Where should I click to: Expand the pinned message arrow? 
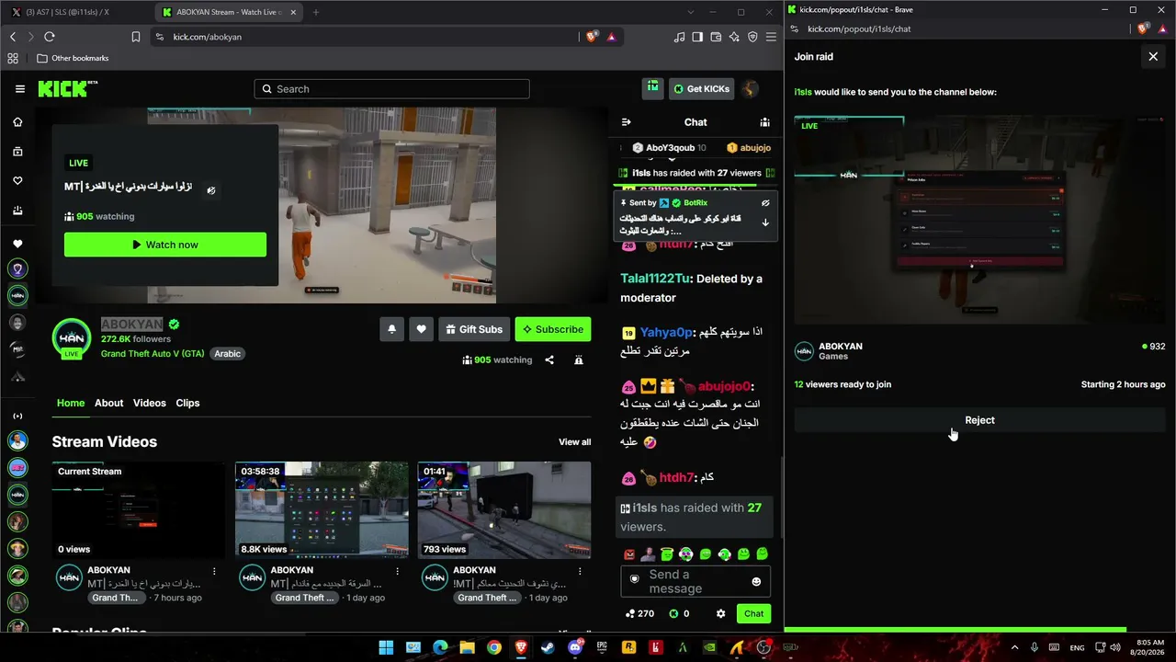click(x=765, y=223)
